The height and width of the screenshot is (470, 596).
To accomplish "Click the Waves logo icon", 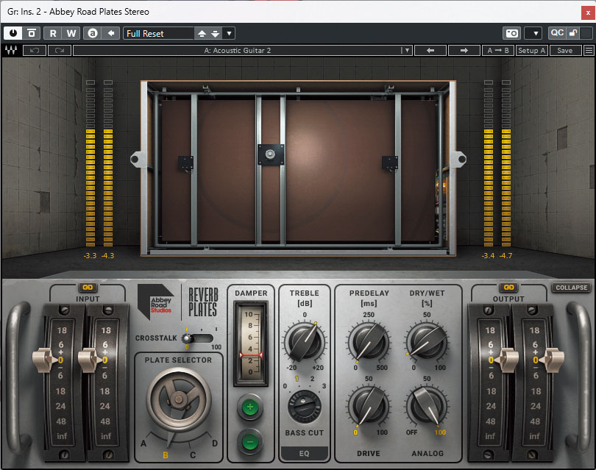I will pyautogui.click(x=11, y=51).
